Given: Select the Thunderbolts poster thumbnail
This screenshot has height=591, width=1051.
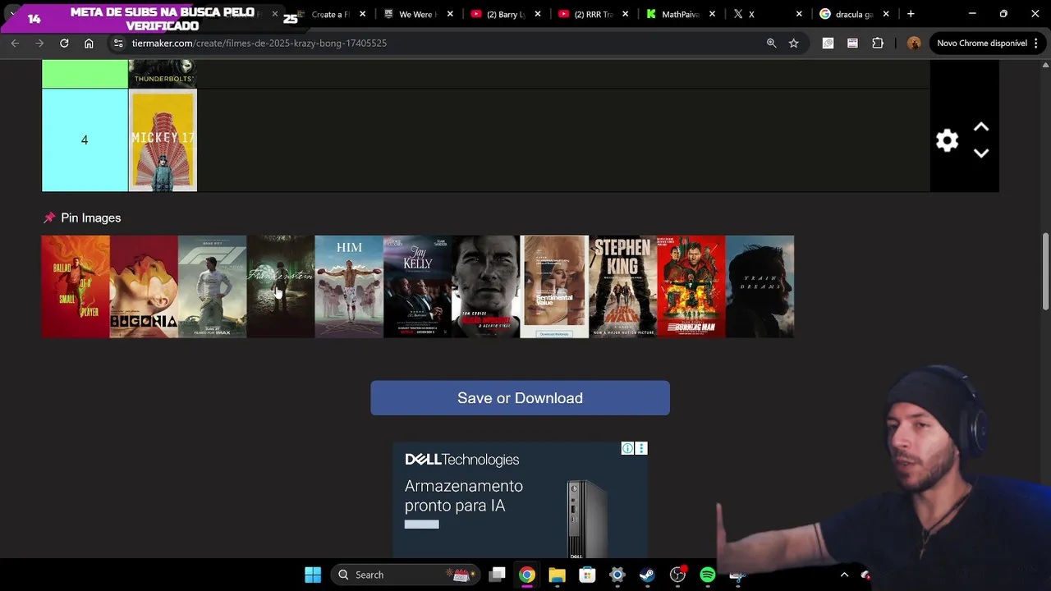Looking at the screenshot, I should [x=163, y=74].
